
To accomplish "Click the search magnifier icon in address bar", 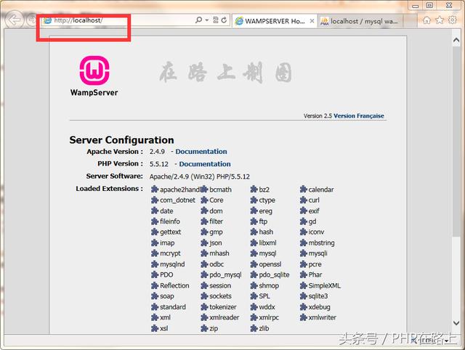I will tap(198, 20).
